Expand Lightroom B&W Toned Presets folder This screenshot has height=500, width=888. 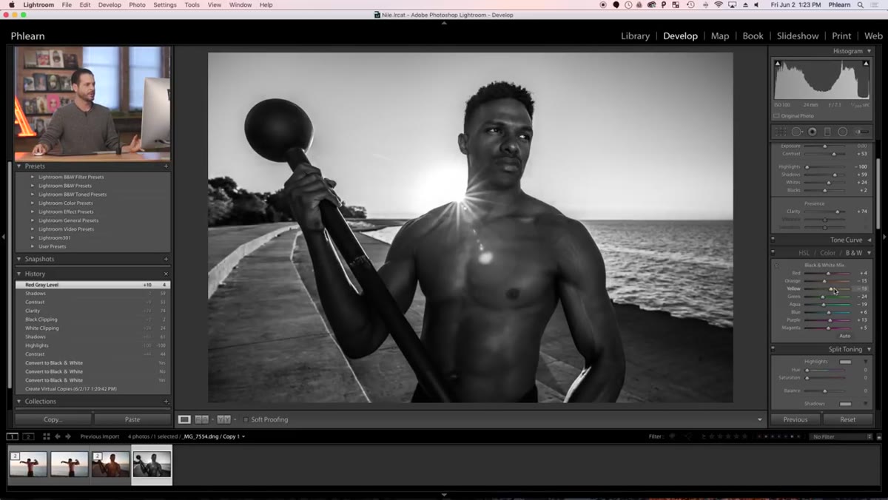(33, 195)
